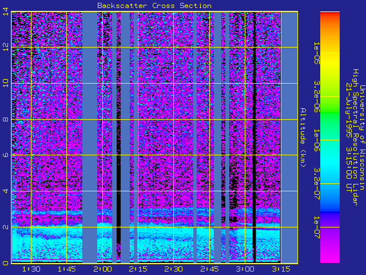Click the 3.2e-07 color scale label
Screen dimensions: 366x275
coord(317,183)
